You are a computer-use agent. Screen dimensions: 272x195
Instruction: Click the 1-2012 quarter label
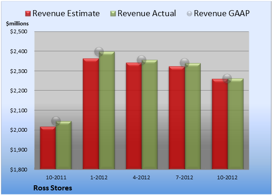click(99, 177)
